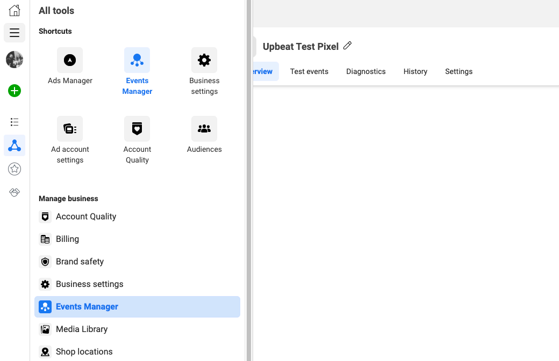
Task: Edit the Upbeat Test Pixel name with pencil
Action: (x=347, y=46)
